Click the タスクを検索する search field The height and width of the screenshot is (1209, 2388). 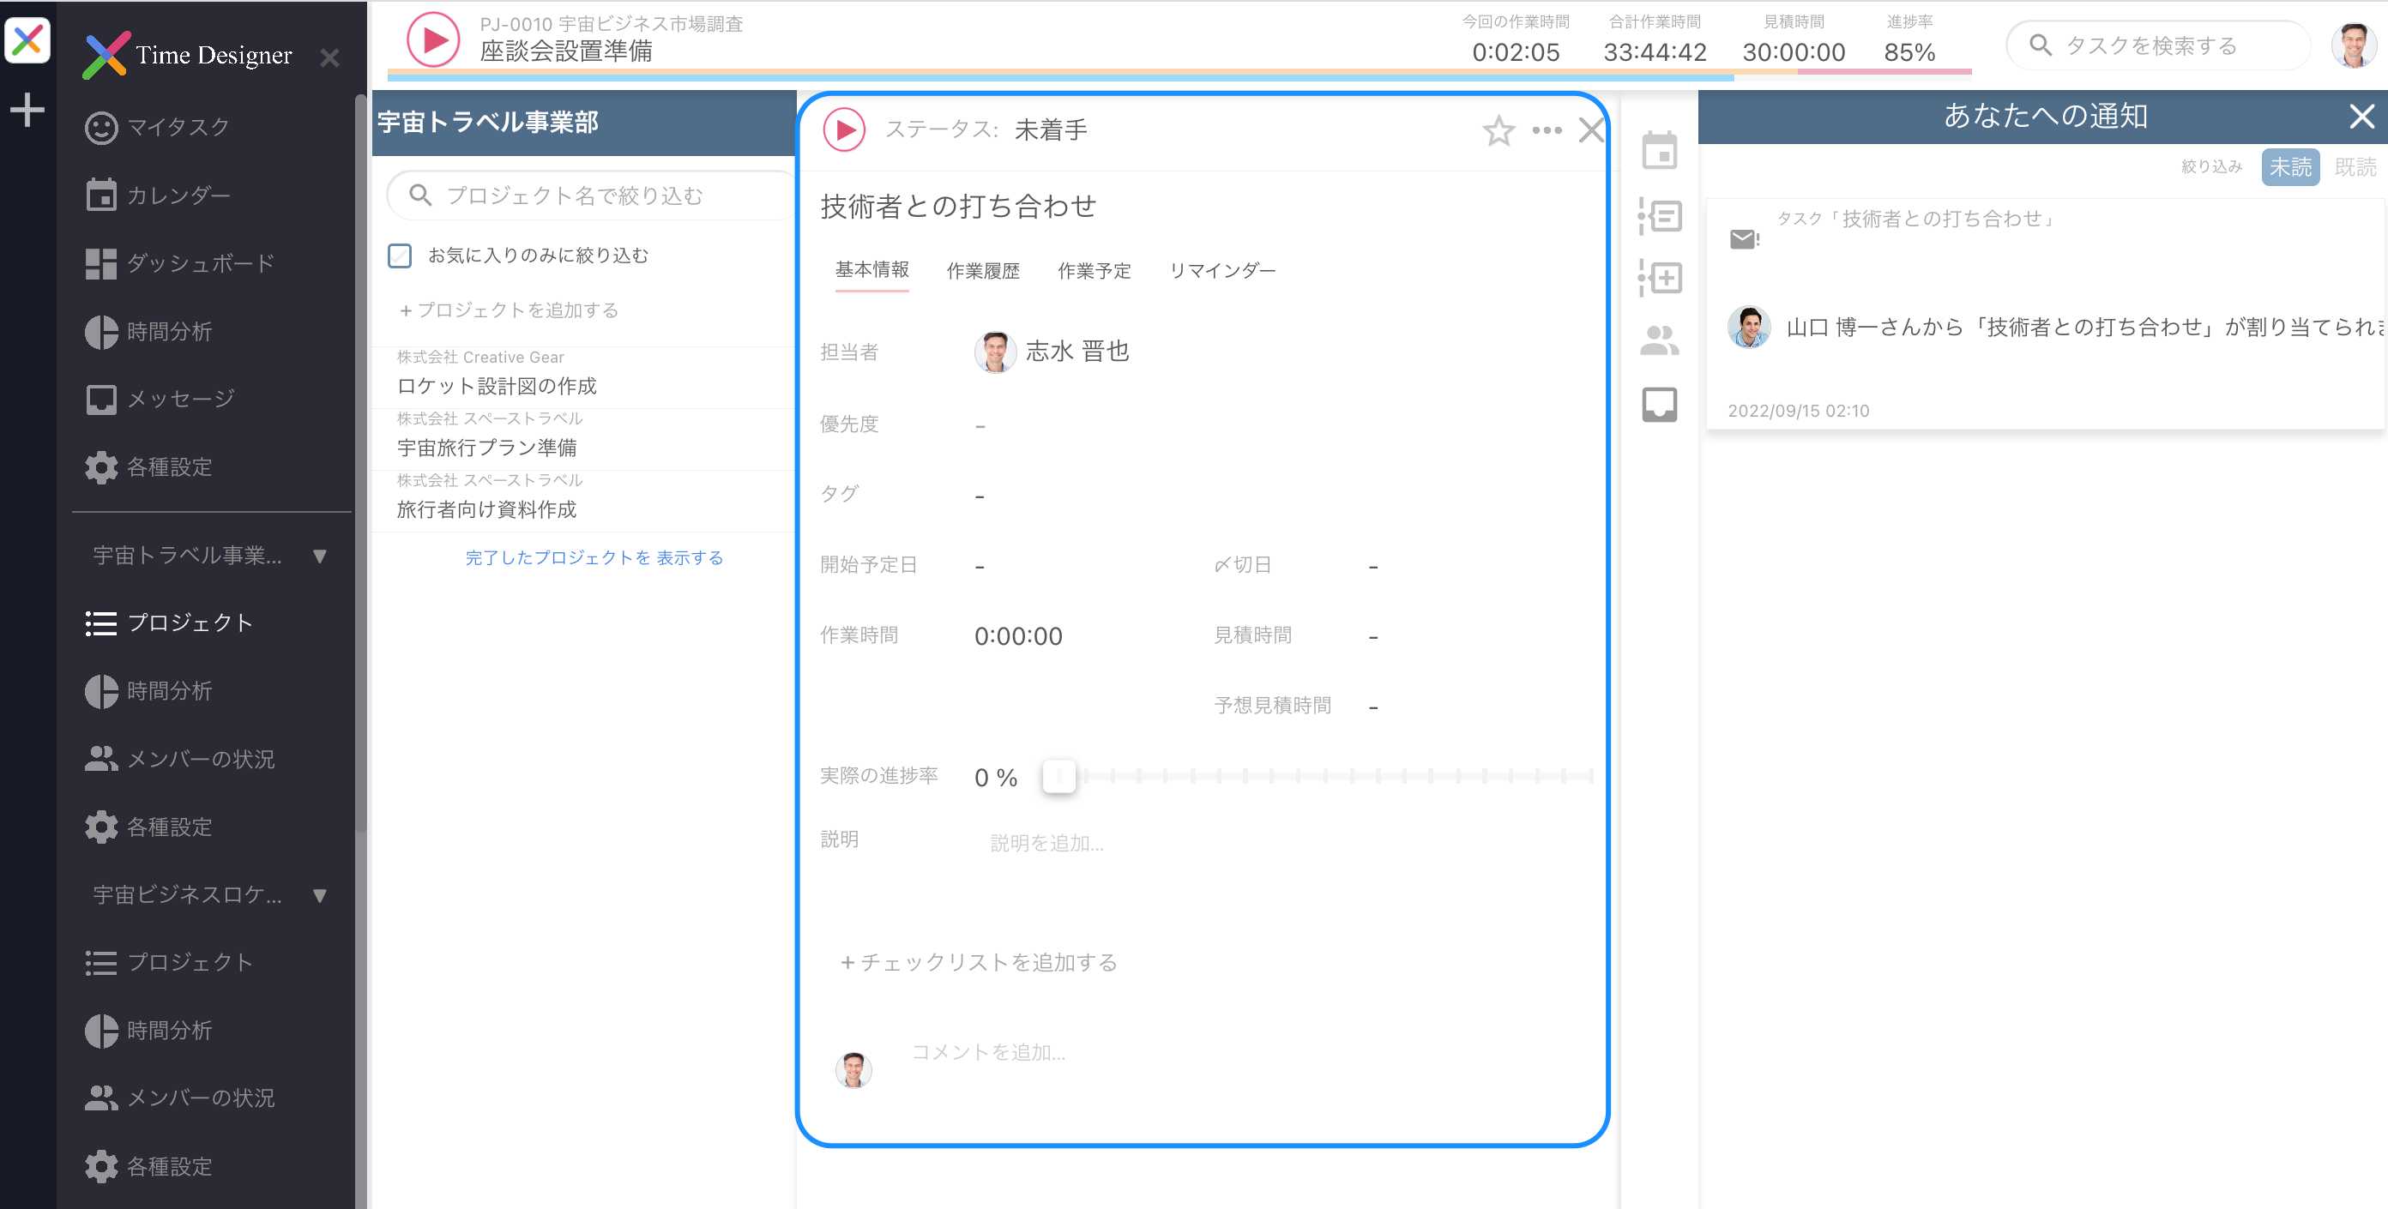2160,45
